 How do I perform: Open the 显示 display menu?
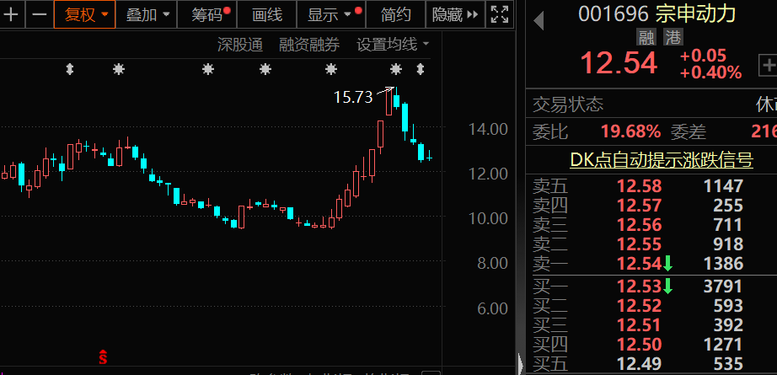[x=331, y=14]
